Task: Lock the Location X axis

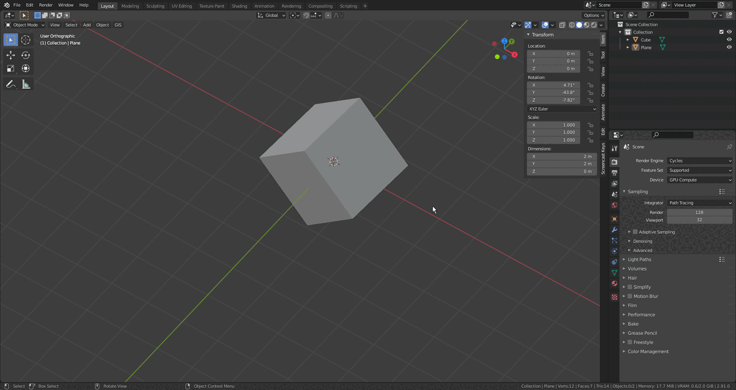Action: coord(590,54)
